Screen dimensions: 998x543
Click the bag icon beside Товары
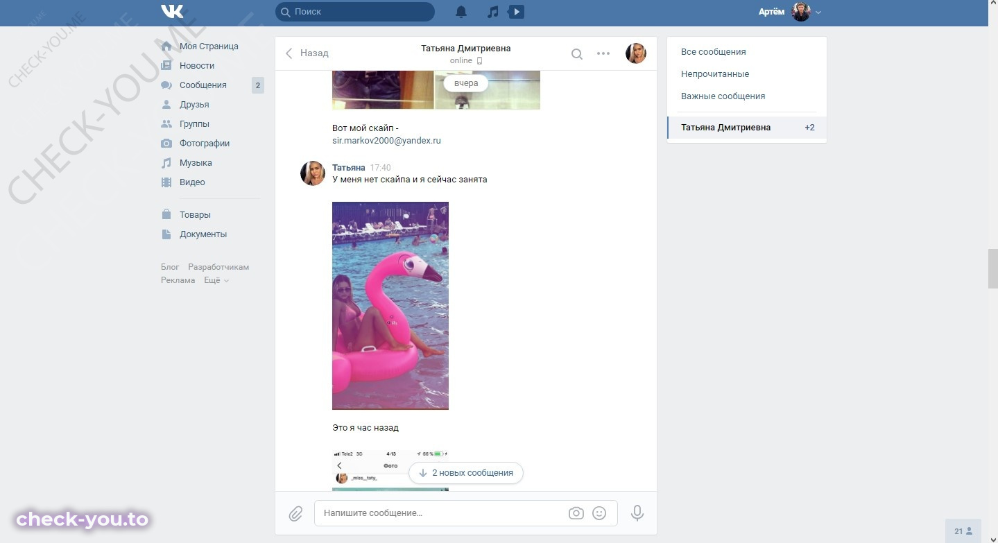tap(166, 215)
